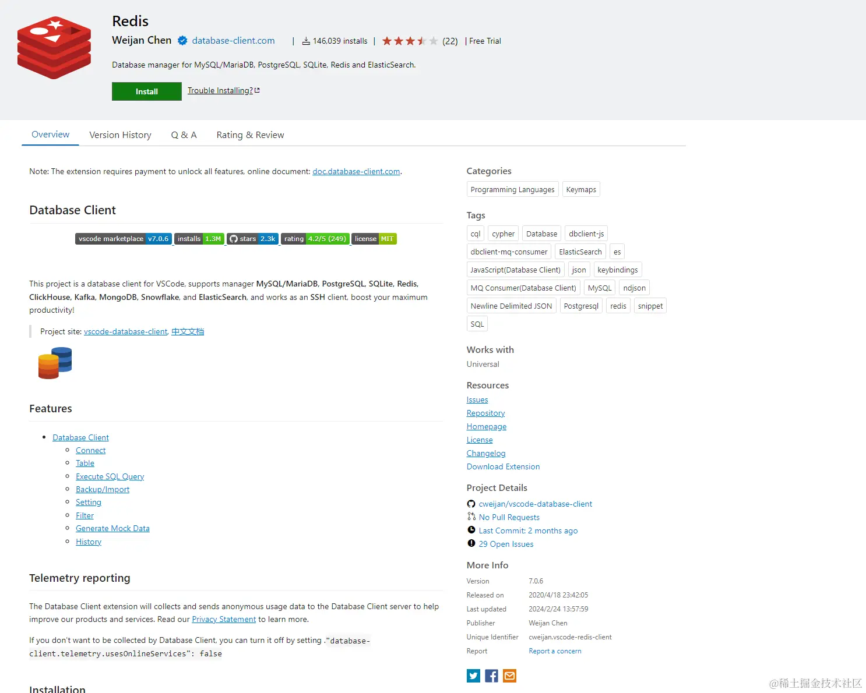866x693 pixels.
Task: Open the Overview tab
Action: (x=50, y=135)
